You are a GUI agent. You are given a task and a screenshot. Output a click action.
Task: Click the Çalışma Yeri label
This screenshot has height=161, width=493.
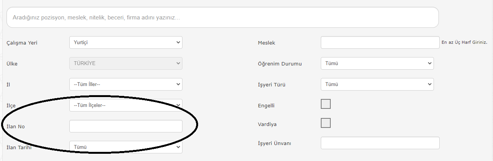pyautogui.click(x=22, y=43)
